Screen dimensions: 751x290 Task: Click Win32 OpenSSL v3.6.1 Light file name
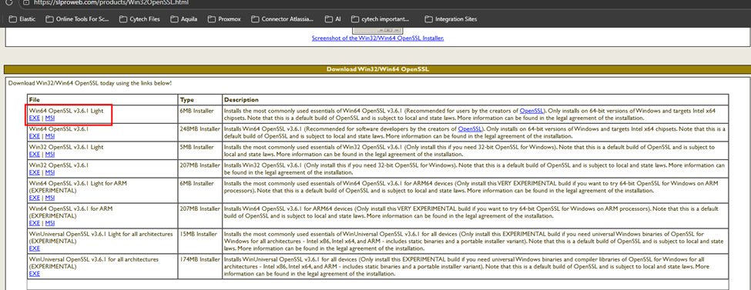(66, 147)
